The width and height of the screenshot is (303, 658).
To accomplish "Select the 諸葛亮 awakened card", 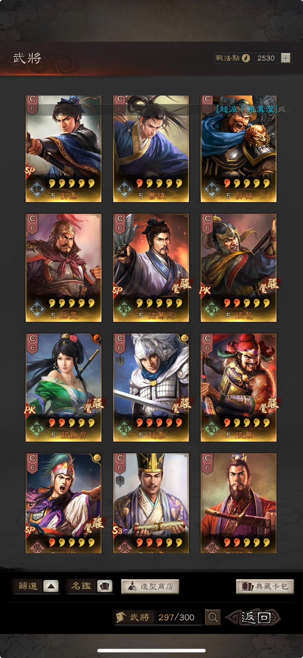I will click(151, 268).
